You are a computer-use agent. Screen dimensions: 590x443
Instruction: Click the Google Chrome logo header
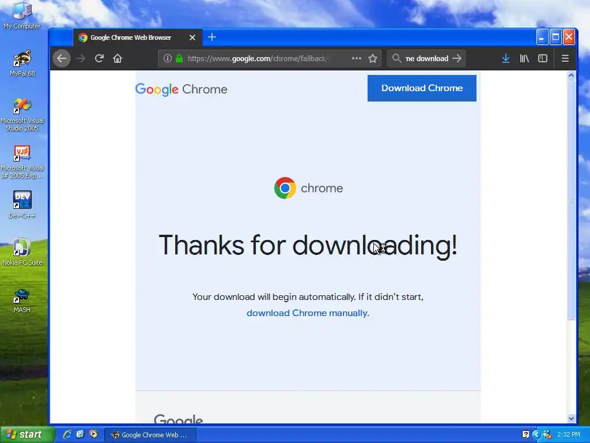click(181, 89)
